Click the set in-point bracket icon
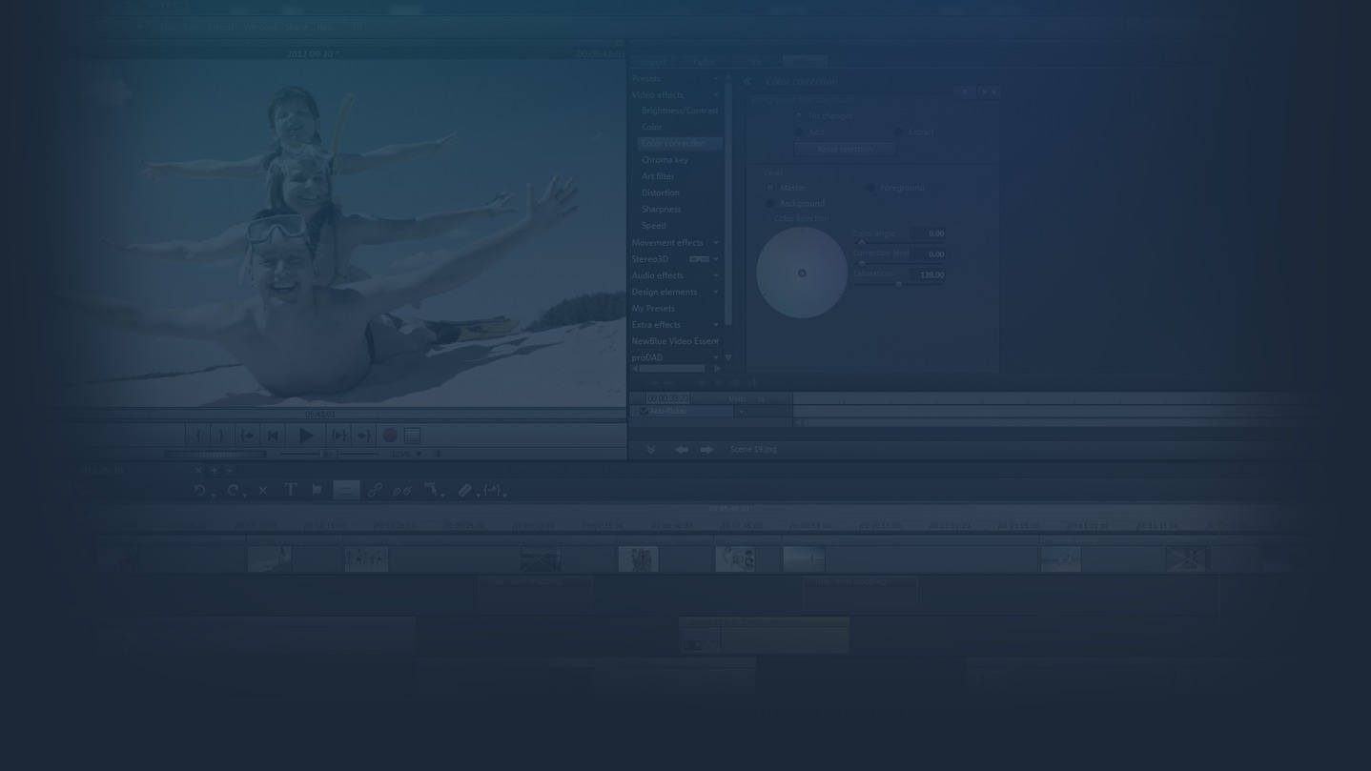The image size is (1371, 771). (x=197, y=436)
